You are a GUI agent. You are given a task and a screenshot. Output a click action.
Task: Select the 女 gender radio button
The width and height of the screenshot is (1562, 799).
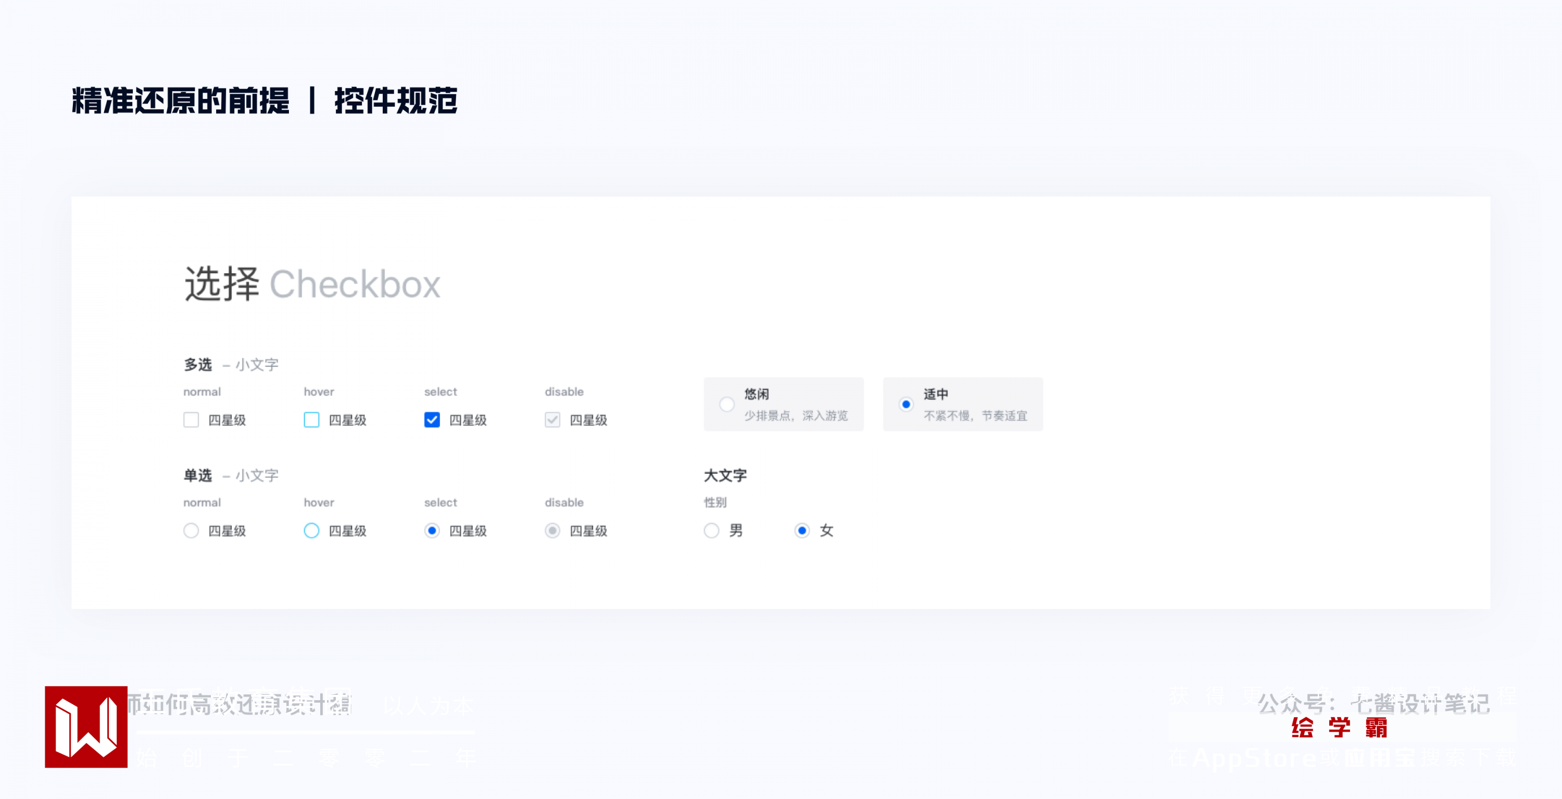[802, 530]
